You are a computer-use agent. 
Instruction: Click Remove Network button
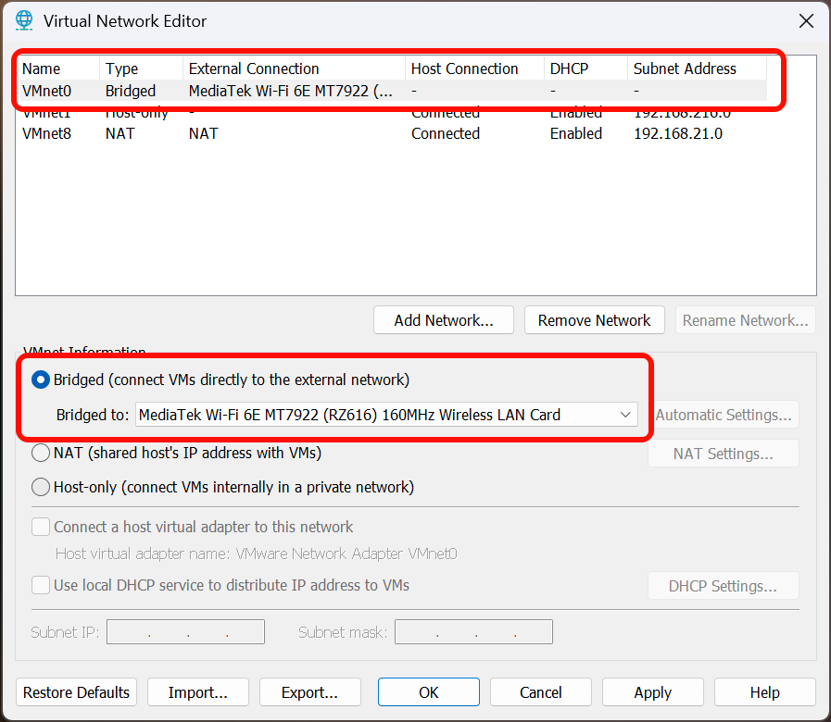coord(594,320)
